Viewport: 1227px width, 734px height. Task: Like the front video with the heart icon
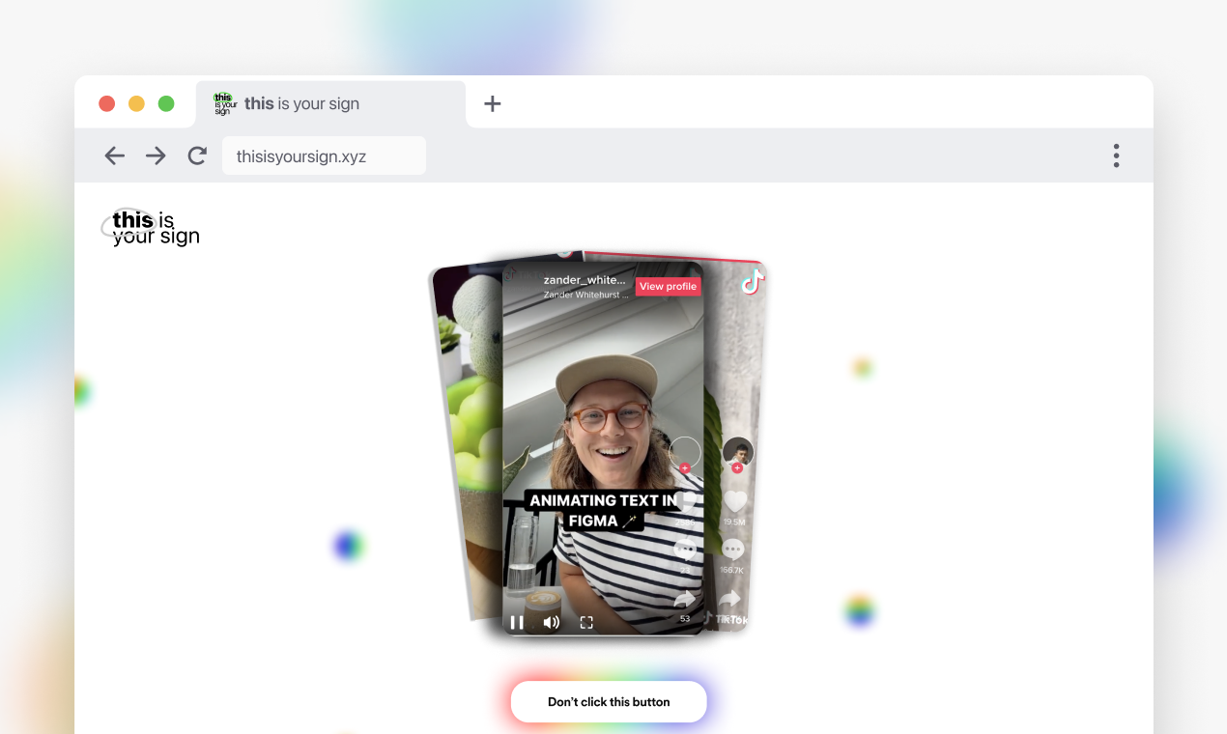[685, 501]
